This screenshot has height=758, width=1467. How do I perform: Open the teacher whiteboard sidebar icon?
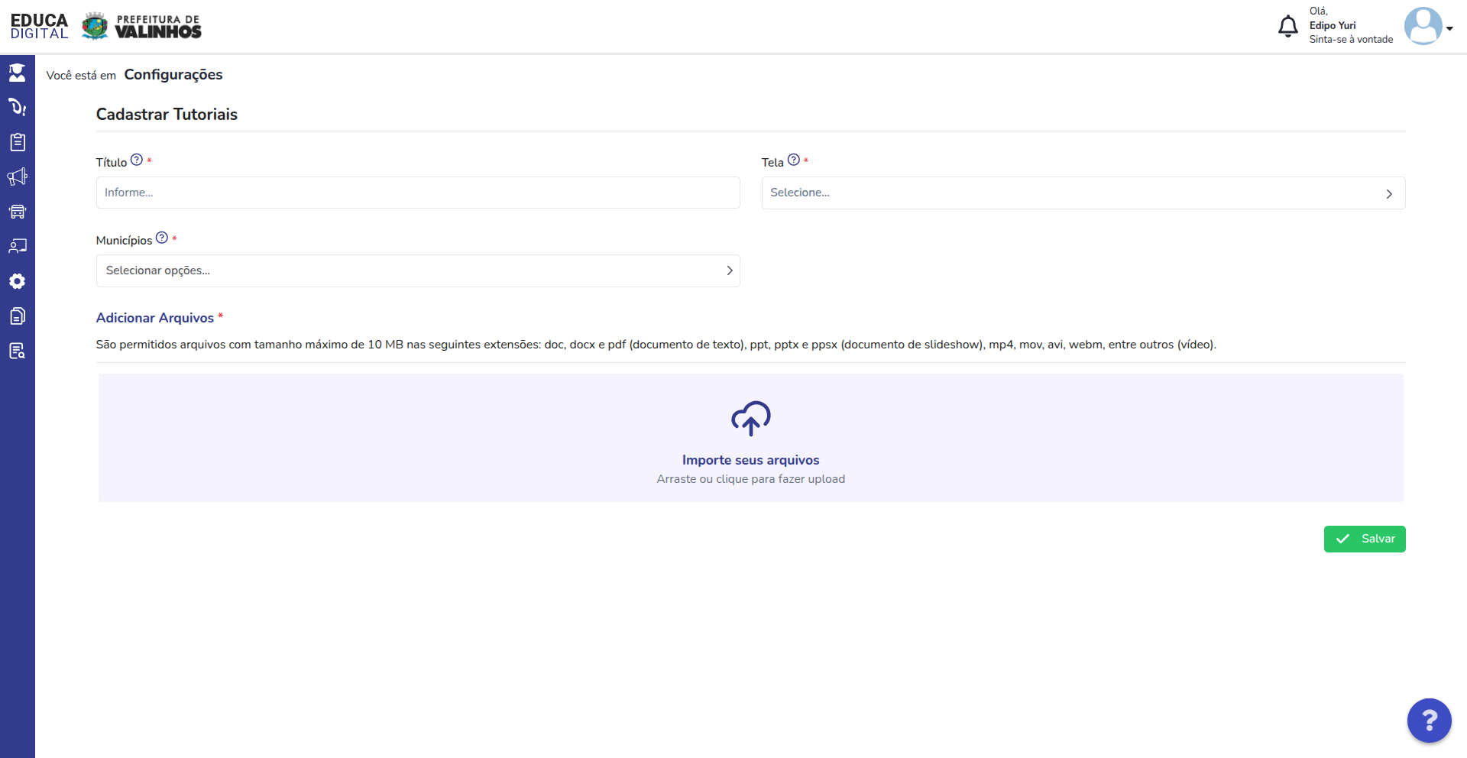tap(17, 246)
